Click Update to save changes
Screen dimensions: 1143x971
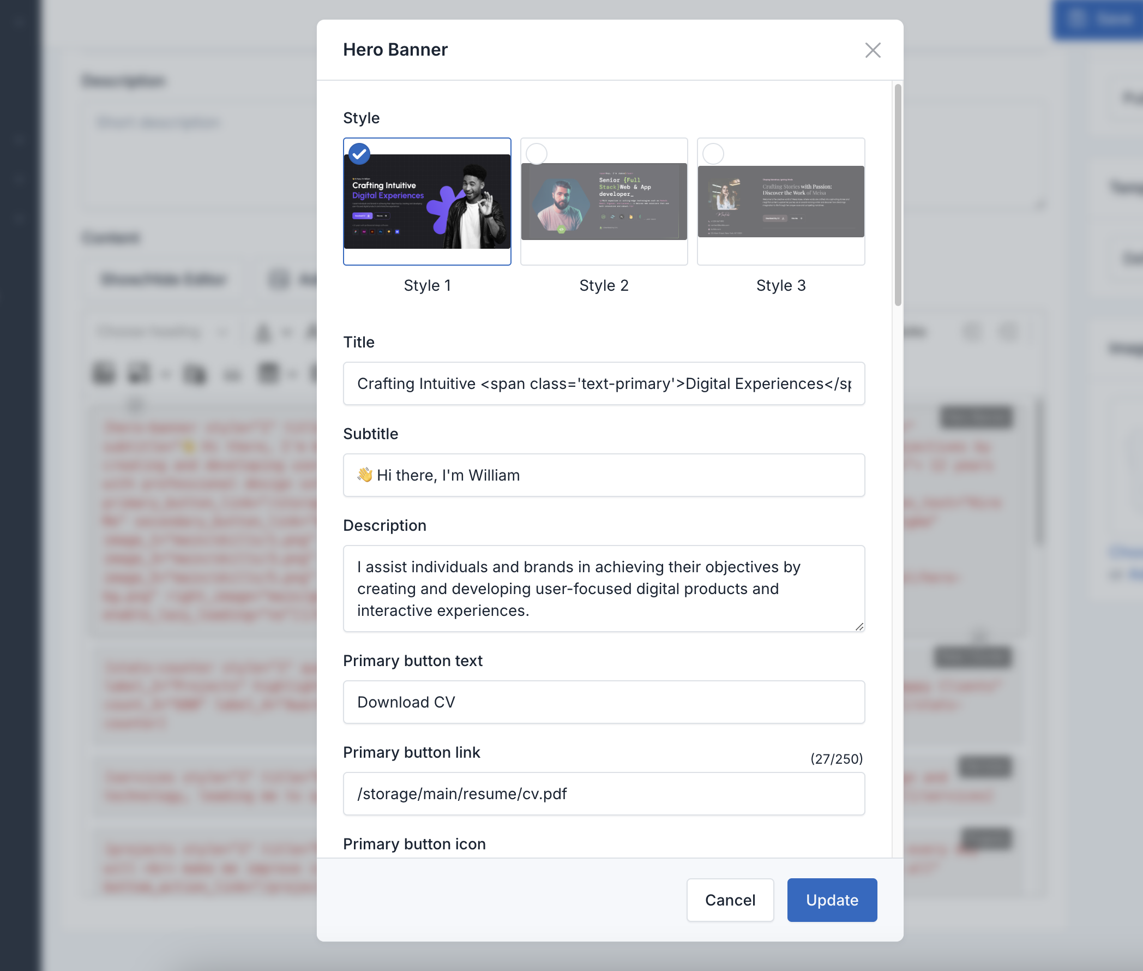tap(832, 900)
